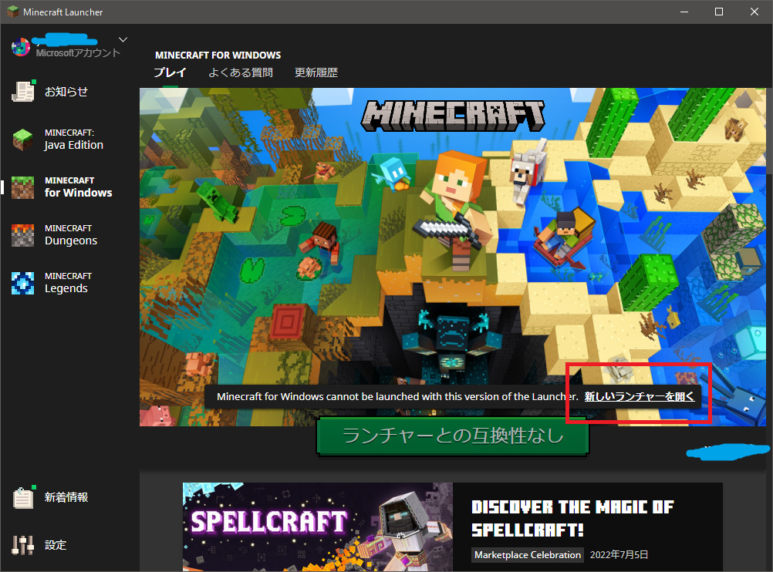Screen dimensions: 773x572
Task: Open the よくある質問 tab
Action: coord(240,73)
